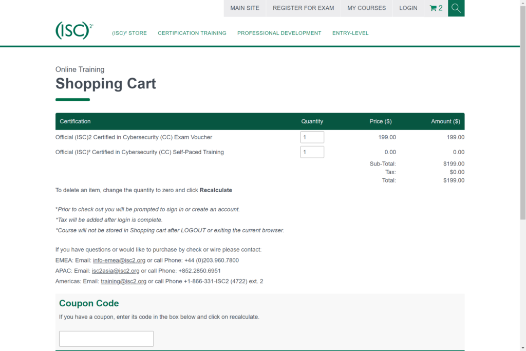526x351 pixels.
Task: Click the Price ($) column header
Action: tap(381, 121)
